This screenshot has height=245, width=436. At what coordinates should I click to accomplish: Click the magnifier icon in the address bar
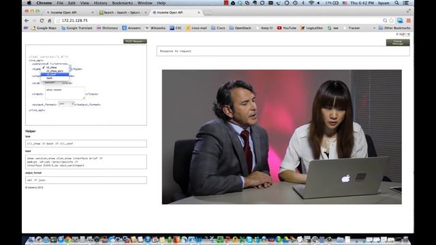click(385, 20)
